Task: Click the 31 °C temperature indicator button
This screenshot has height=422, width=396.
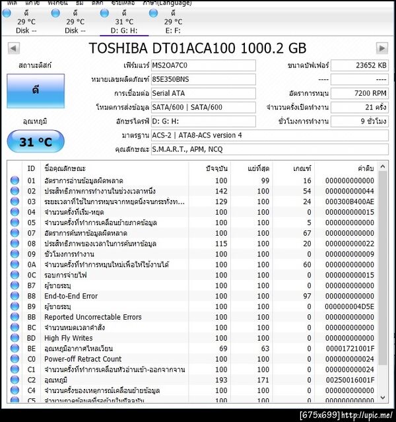Action: [36, 141]
